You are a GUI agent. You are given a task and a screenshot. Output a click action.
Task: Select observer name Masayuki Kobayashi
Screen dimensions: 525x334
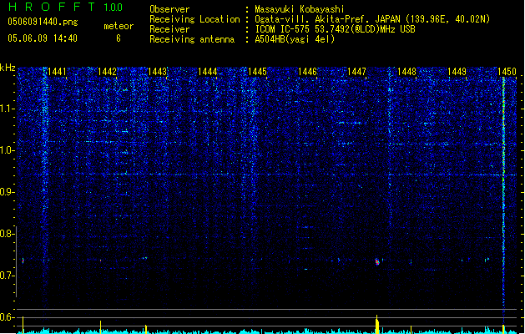point(300,9)
